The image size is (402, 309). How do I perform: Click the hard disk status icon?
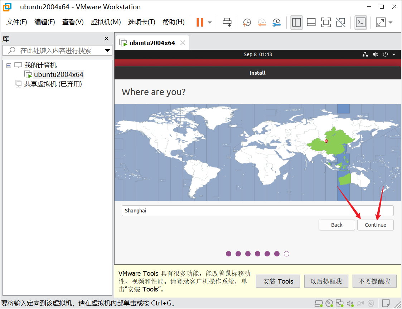pyautogui.click(x=319, y=304)
